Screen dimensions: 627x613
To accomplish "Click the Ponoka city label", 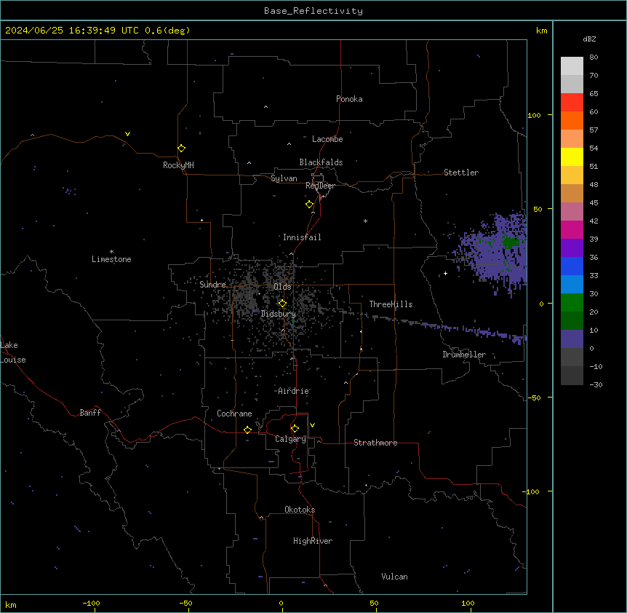I will [349, 99].
